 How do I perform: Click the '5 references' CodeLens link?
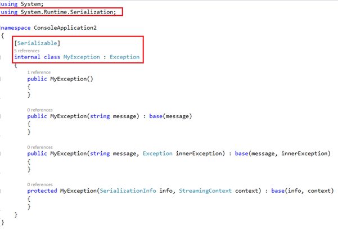click(27, 51)
